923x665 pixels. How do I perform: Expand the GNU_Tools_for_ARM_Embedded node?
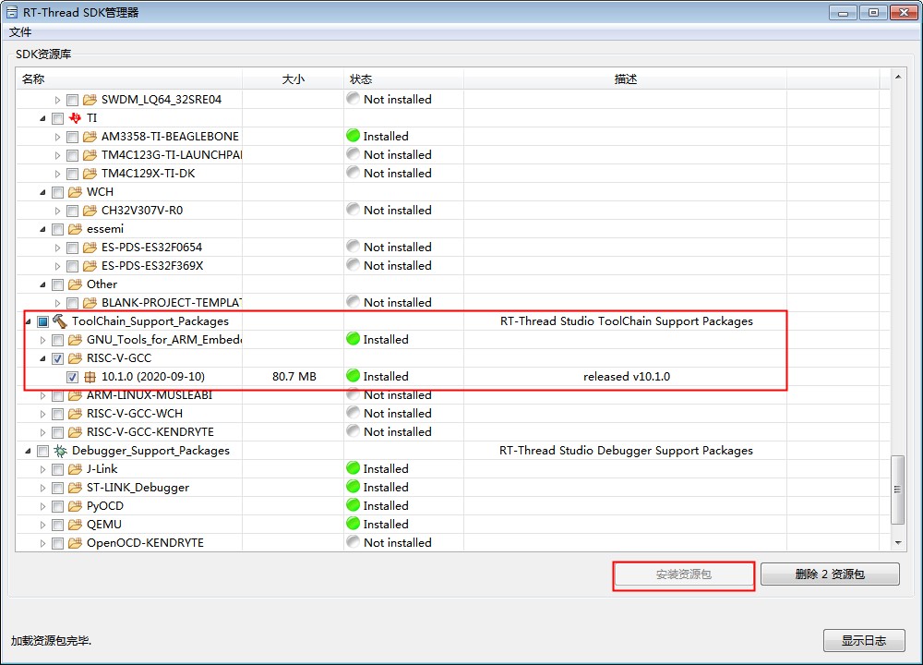[x=42, y=340]
